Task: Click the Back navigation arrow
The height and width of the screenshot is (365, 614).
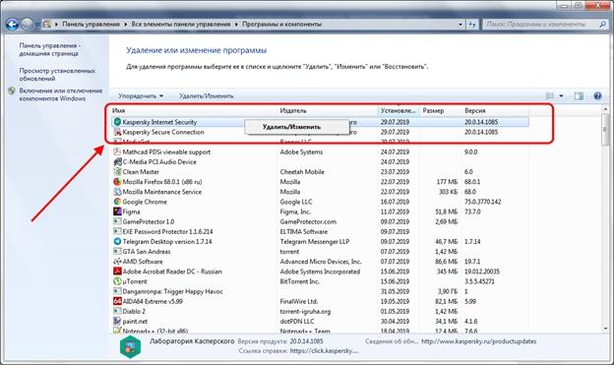Action: pos(12,25)
